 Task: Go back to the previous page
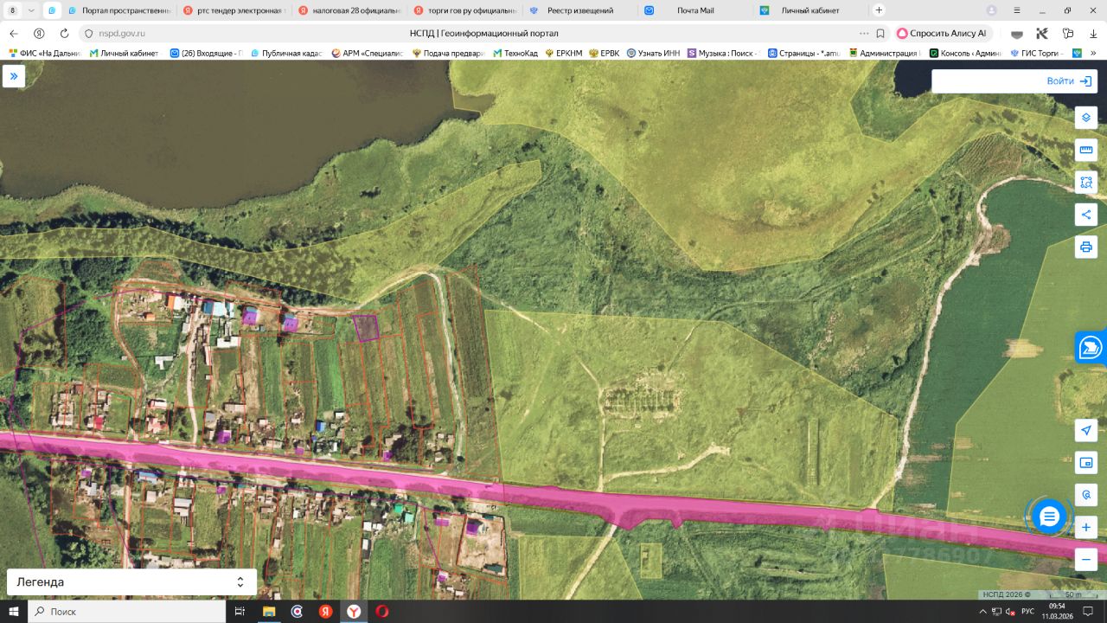click(x=14, y=33)
